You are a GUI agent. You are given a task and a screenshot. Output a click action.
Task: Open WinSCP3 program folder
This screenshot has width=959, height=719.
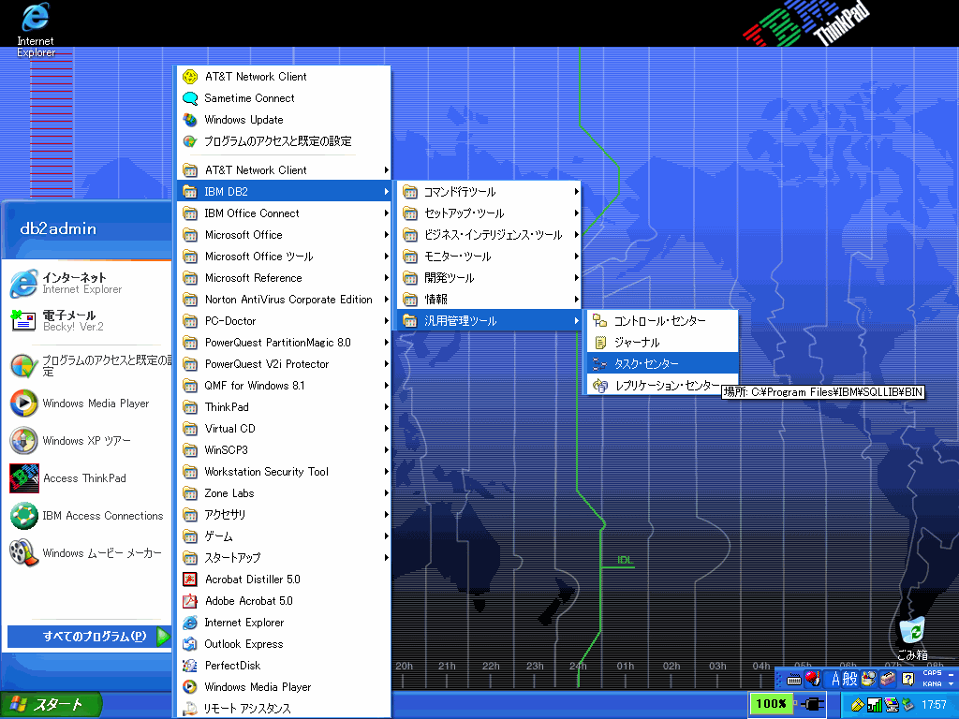click(284, 450)
